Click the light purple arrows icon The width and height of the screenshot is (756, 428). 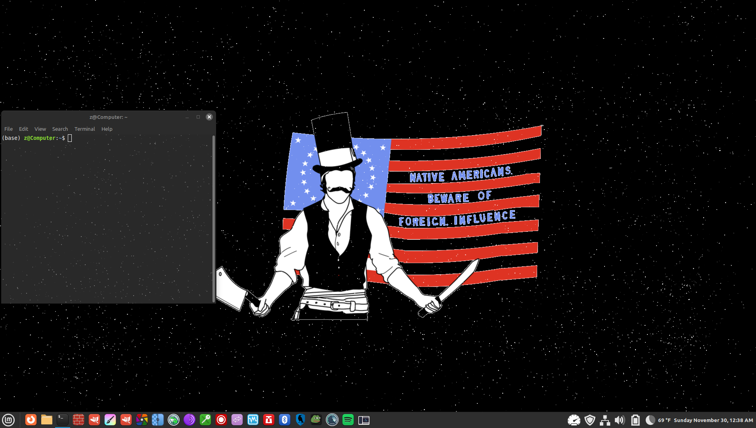pyautogui.click(x=237, y=420)
